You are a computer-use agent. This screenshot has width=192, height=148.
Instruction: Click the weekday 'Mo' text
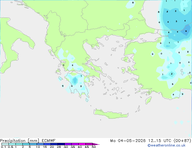coord(113,141)
